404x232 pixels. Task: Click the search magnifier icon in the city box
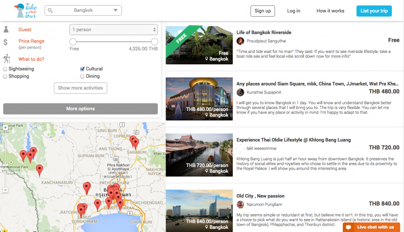(50, 11)
